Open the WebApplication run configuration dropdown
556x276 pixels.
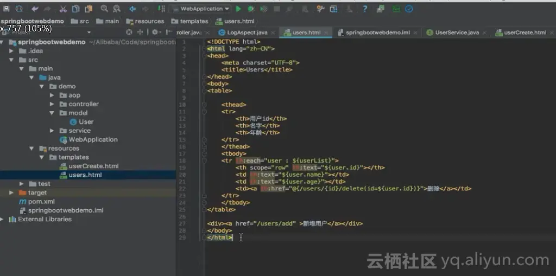(200, 9)
